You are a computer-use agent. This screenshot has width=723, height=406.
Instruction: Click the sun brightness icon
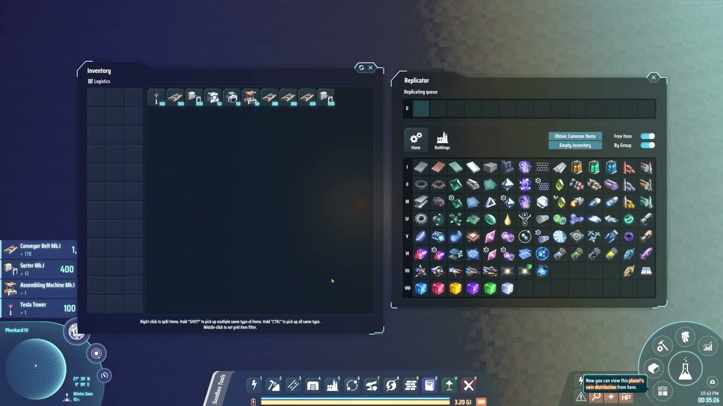click(611, 397)
